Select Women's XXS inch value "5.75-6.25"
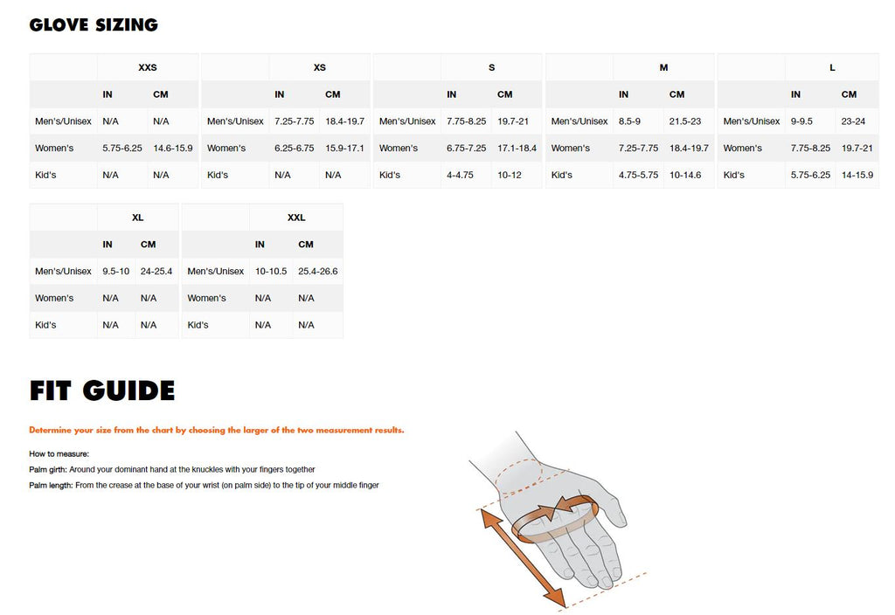895x615 pixels. (x=122, y=149)
